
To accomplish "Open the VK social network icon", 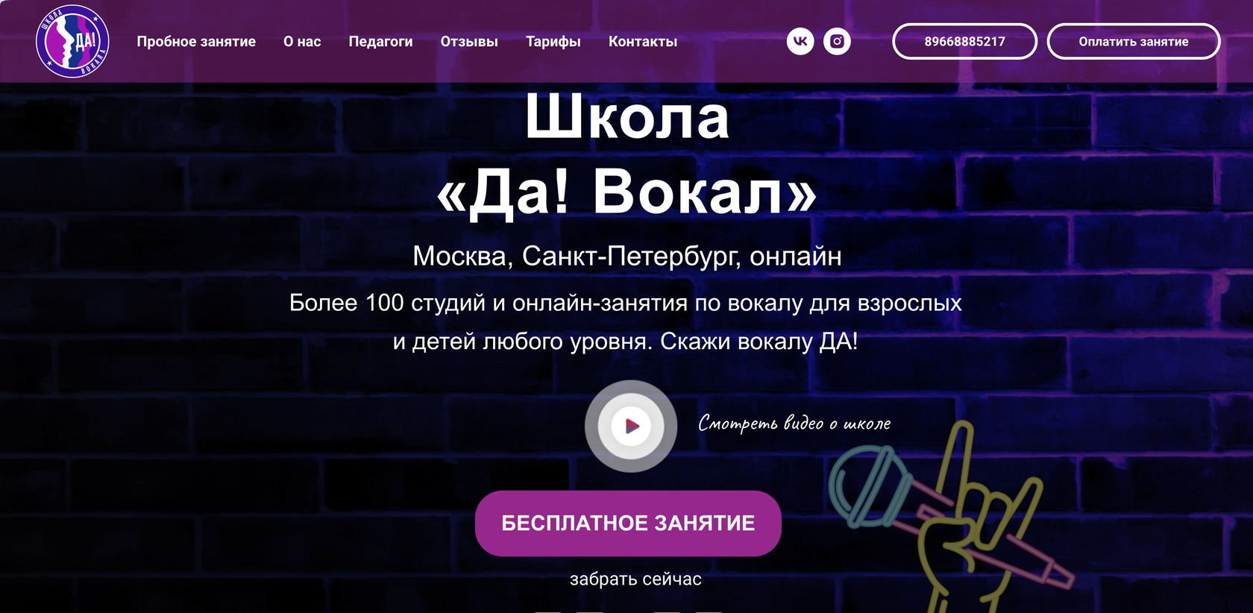I will coord(800,41).
